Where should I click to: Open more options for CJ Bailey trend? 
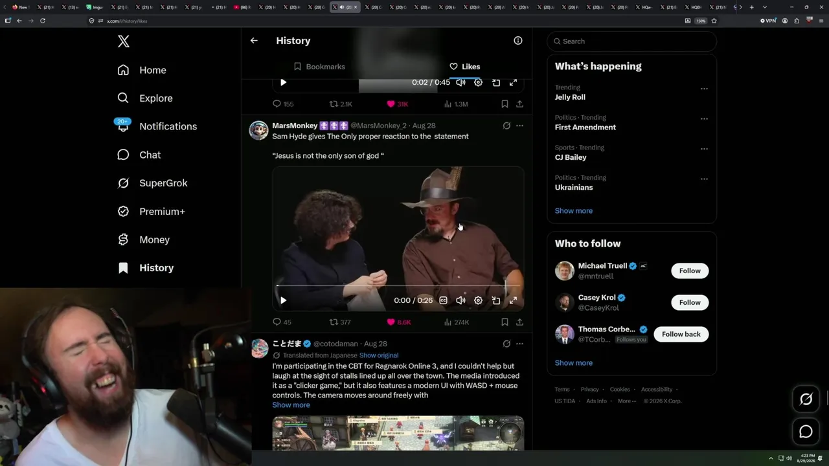click(x=704, y=149)
